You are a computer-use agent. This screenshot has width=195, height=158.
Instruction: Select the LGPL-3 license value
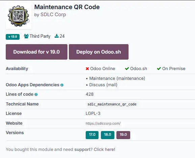pos(93,114)
